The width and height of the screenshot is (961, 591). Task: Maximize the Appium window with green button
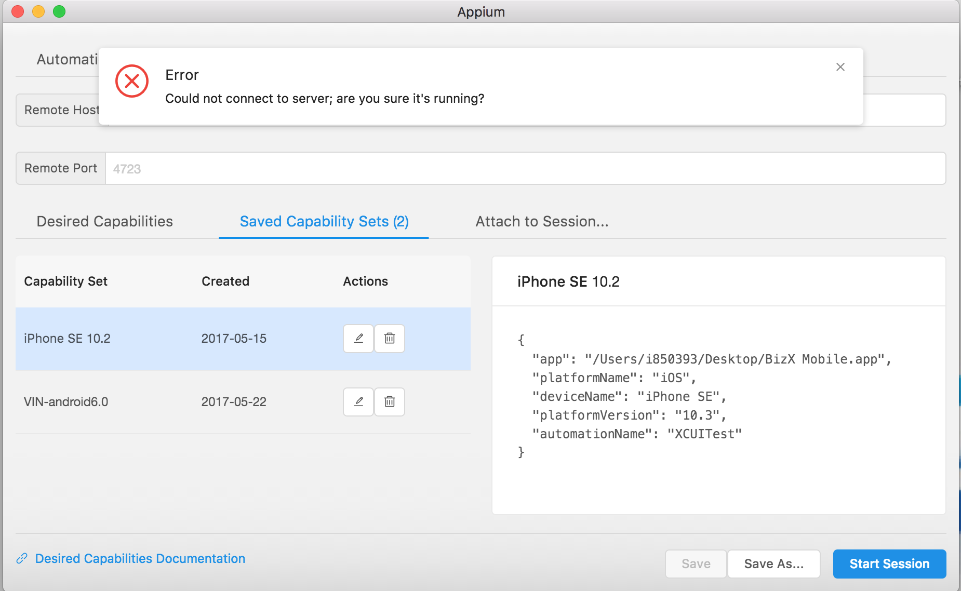[x=59, y=11]
